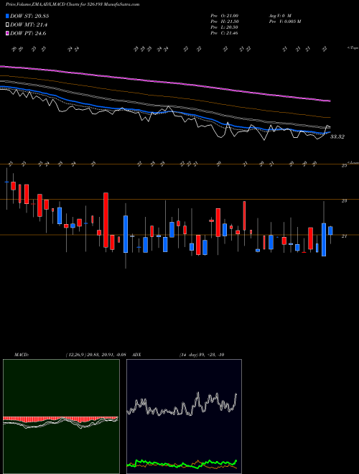Select the DOW ST: 20.83 label
This screenshot has height=474, width=359.
(x=29, y=16)
